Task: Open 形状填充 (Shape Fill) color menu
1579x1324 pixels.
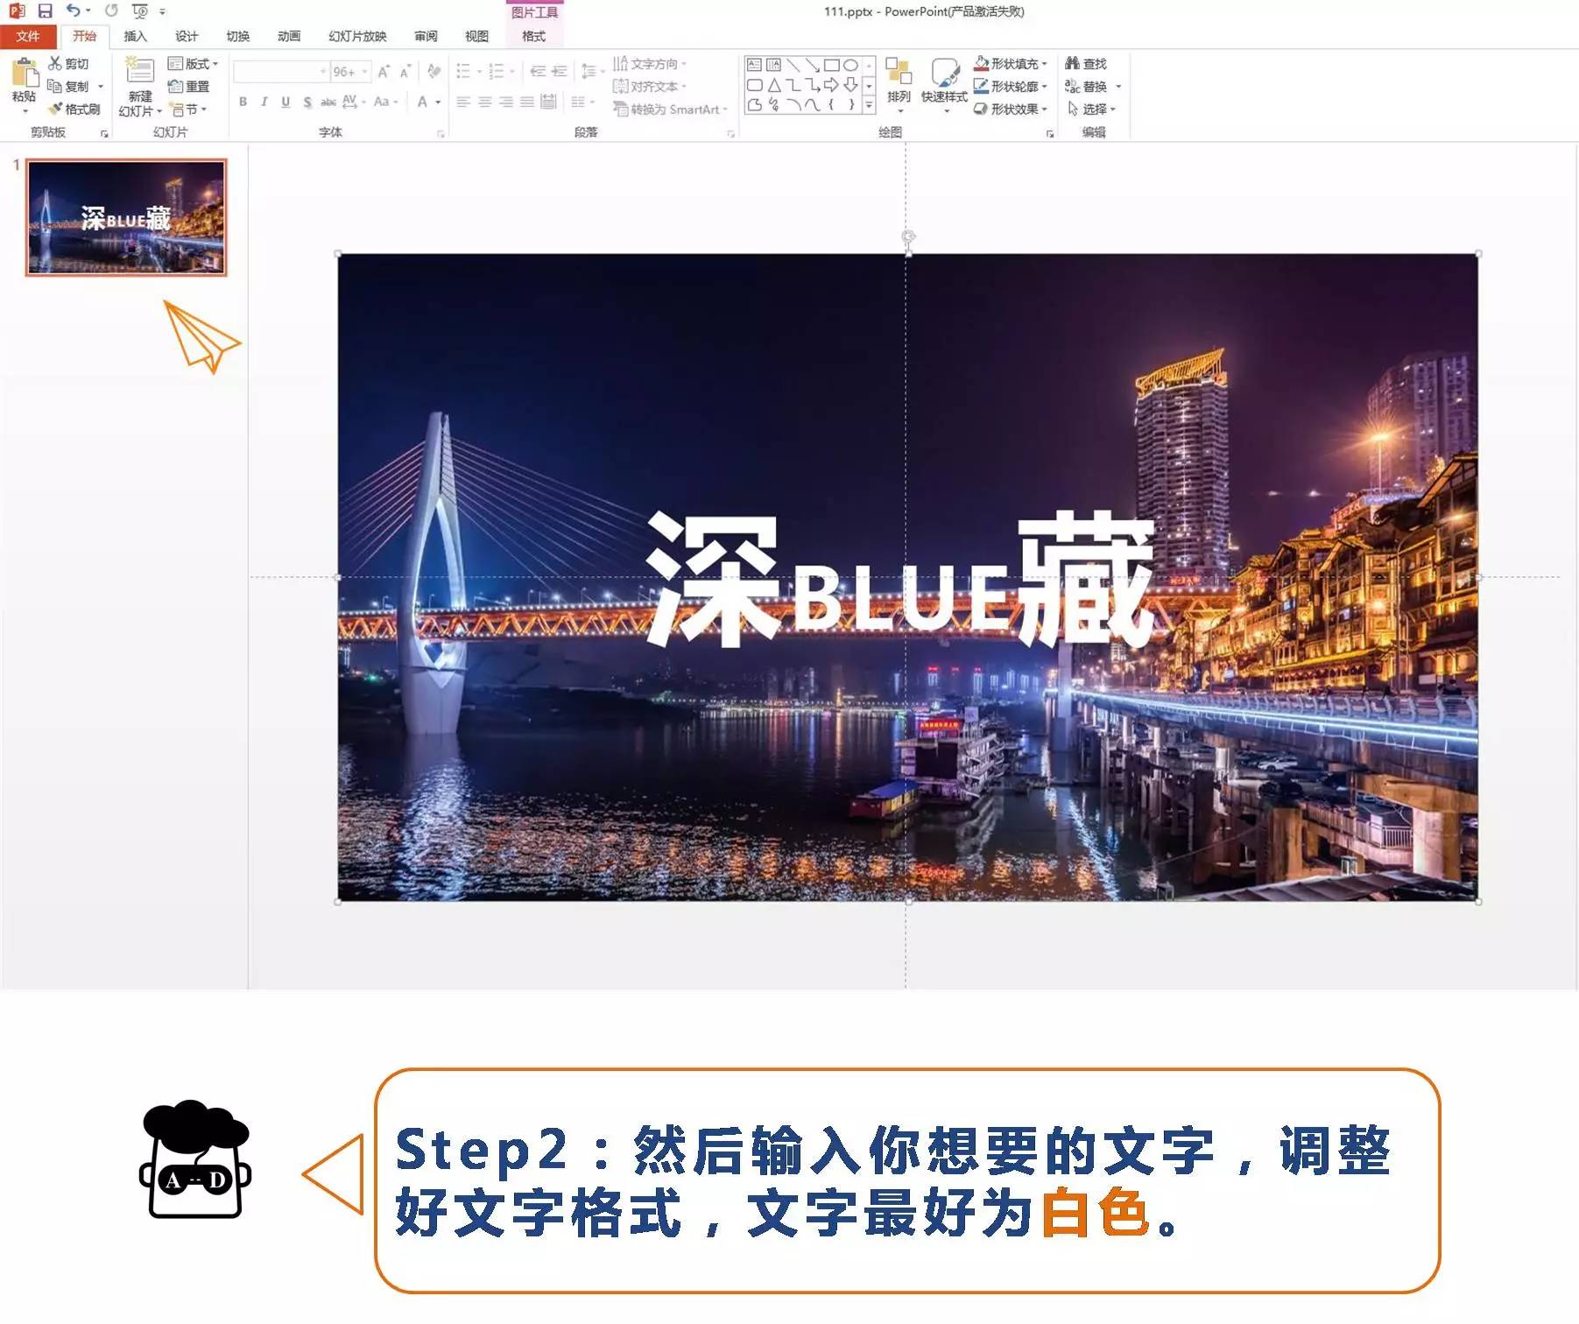Action: 1012,64
